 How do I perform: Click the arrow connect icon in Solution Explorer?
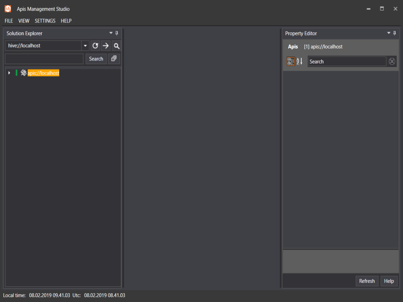coord(106,46)
